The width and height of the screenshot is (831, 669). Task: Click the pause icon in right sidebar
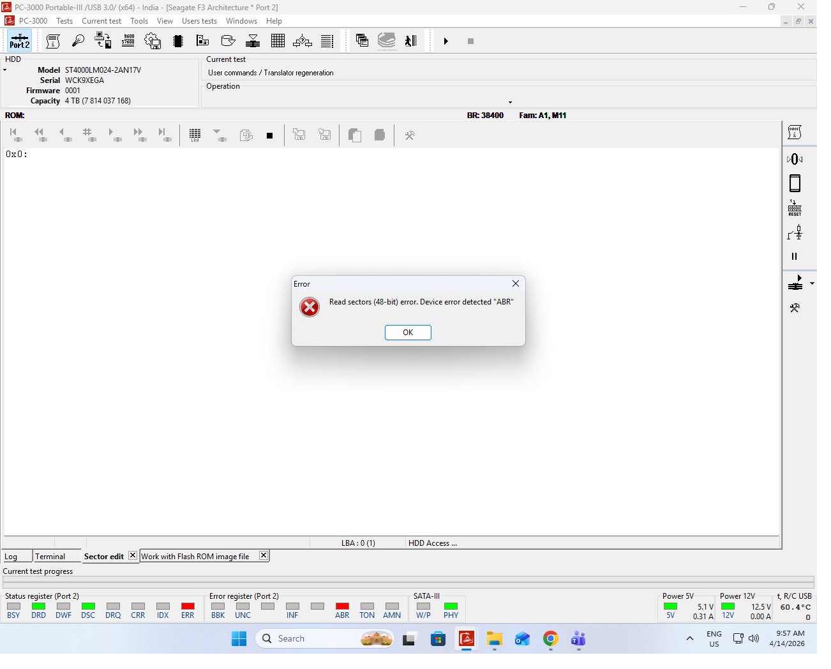pyautogui.click(x=795, y=257)
